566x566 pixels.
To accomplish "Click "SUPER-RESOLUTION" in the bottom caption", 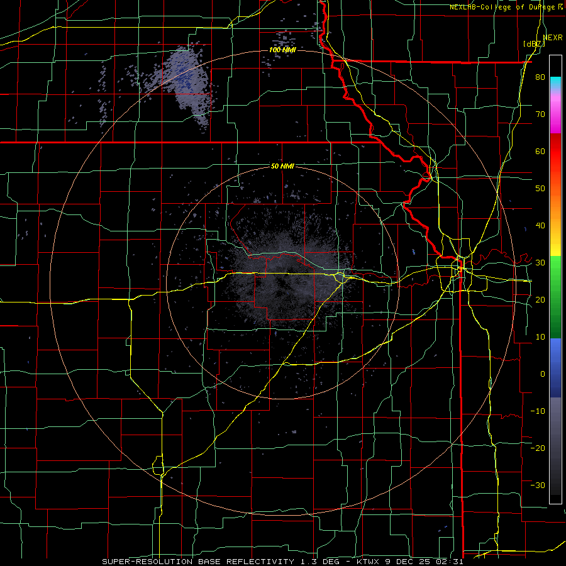I will pyautogui.click(x=147, y=562).
